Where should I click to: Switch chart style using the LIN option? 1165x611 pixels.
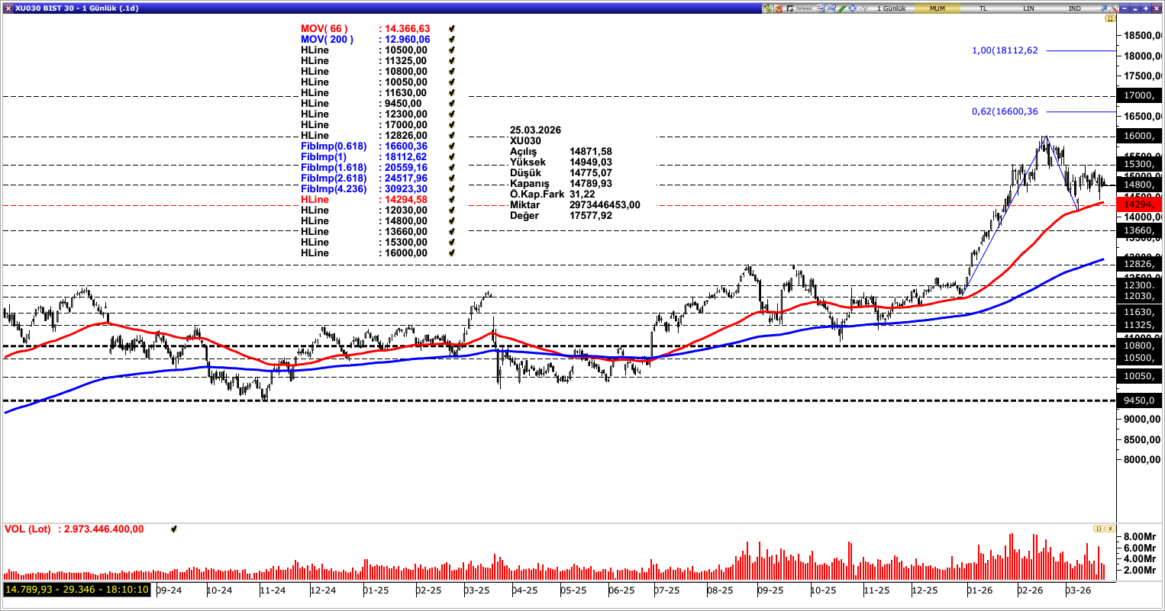point(1028,6)
